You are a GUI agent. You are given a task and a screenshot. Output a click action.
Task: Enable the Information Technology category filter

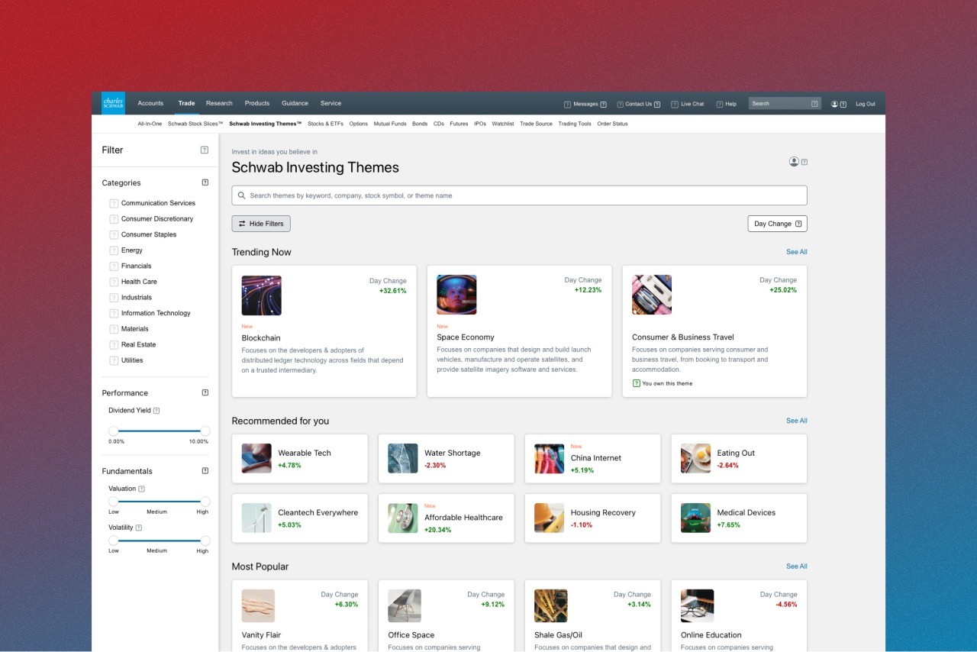[113, 313]
